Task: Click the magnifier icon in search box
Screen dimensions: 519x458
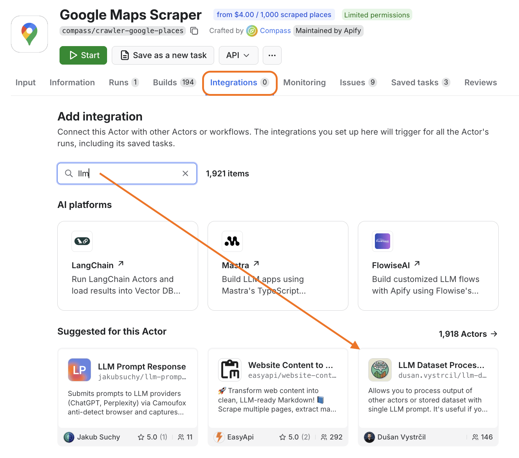Action: tap(69, 173)
